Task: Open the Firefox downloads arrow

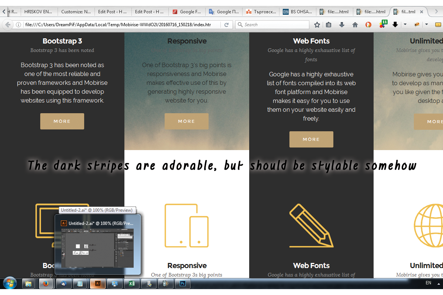Action: click(342, 25)
